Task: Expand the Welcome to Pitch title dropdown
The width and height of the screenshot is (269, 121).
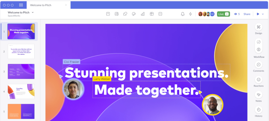Action: [33, 12]
